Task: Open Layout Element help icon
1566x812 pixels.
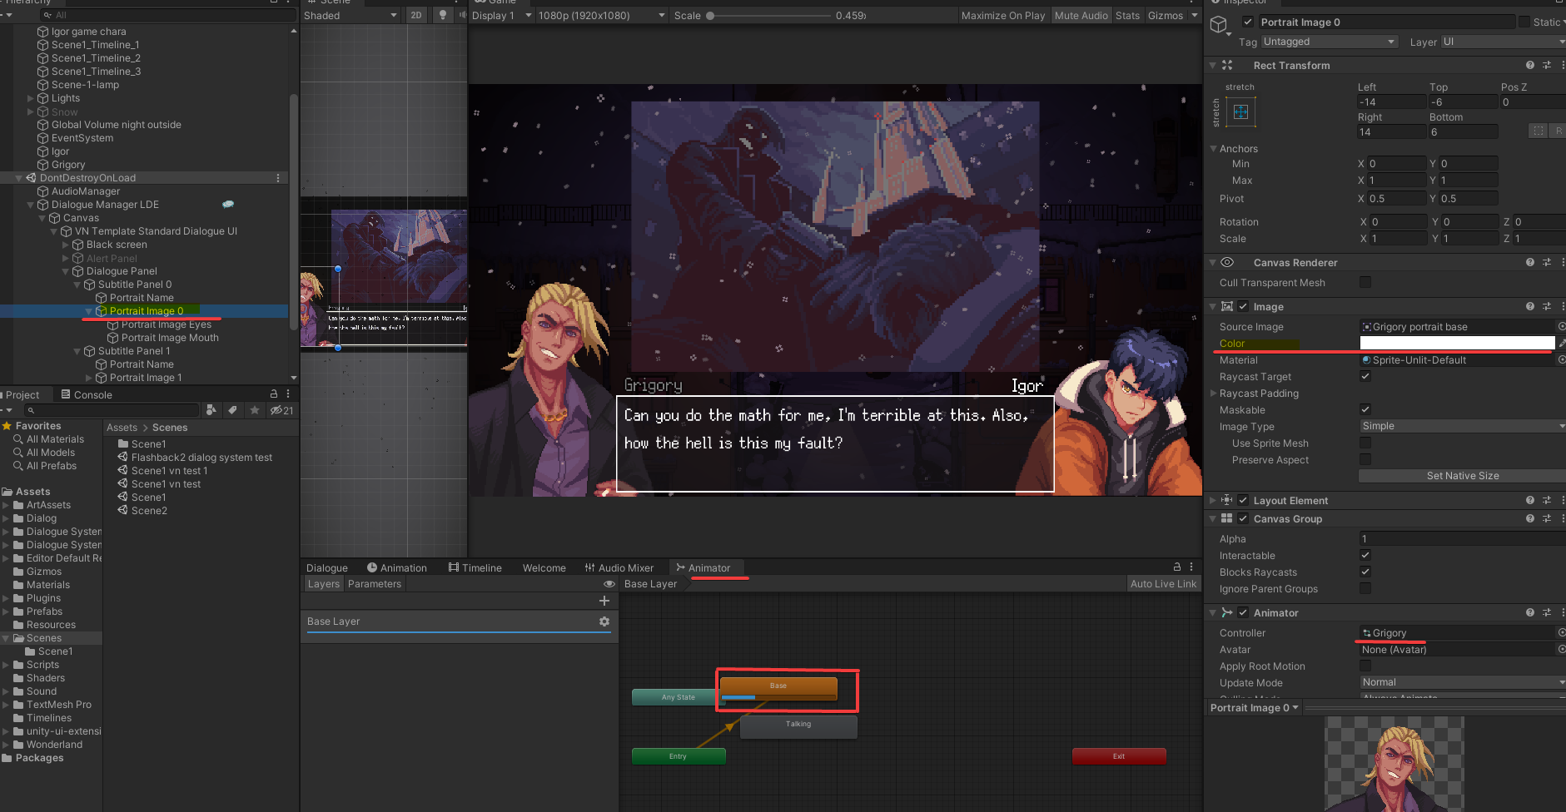Action: pyautogui.click(x=1530, y=500)
